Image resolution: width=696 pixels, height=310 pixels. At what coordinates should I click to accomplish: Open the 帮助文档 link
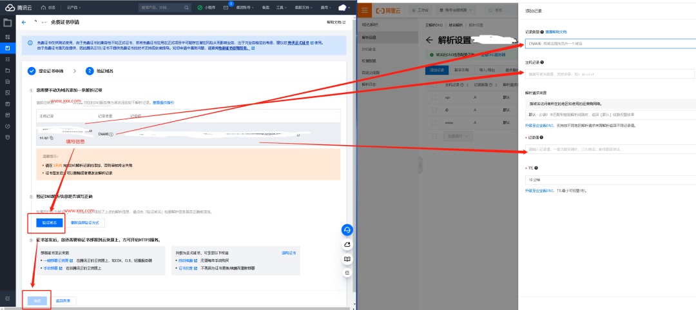pos(336,22)
